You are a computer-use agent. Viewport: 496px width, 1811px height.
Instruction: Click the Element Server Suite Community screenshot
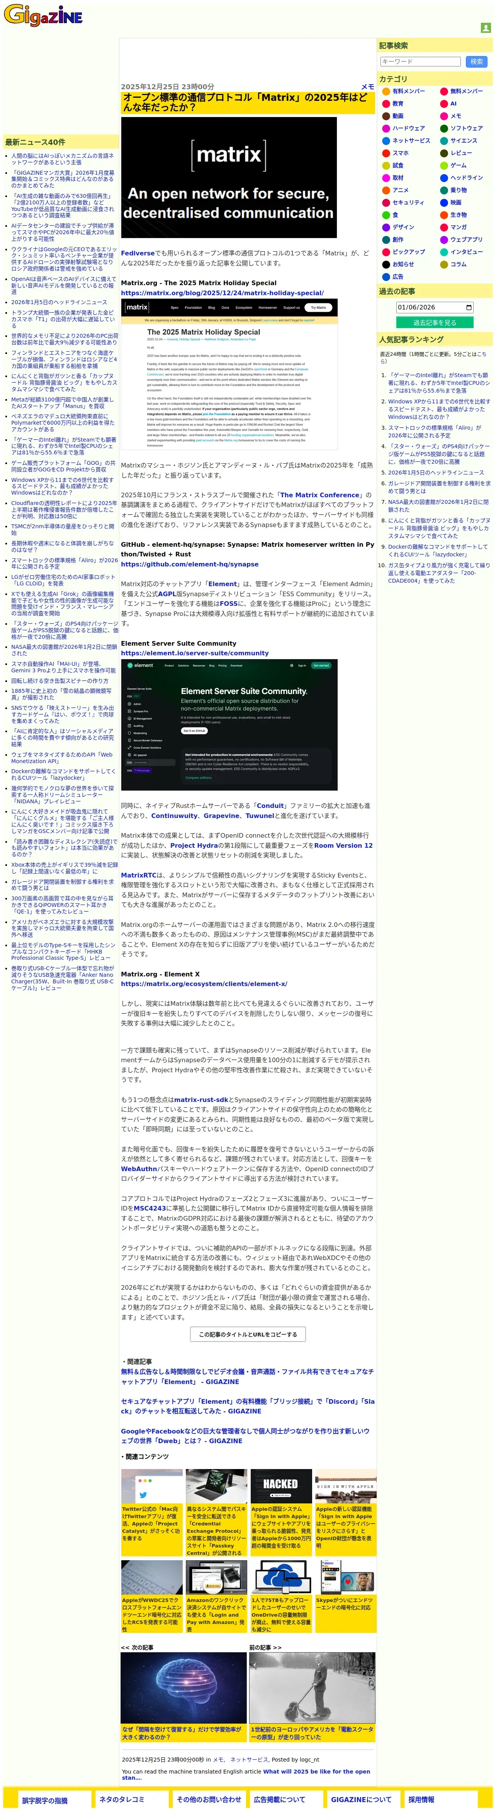coord(229,725)
